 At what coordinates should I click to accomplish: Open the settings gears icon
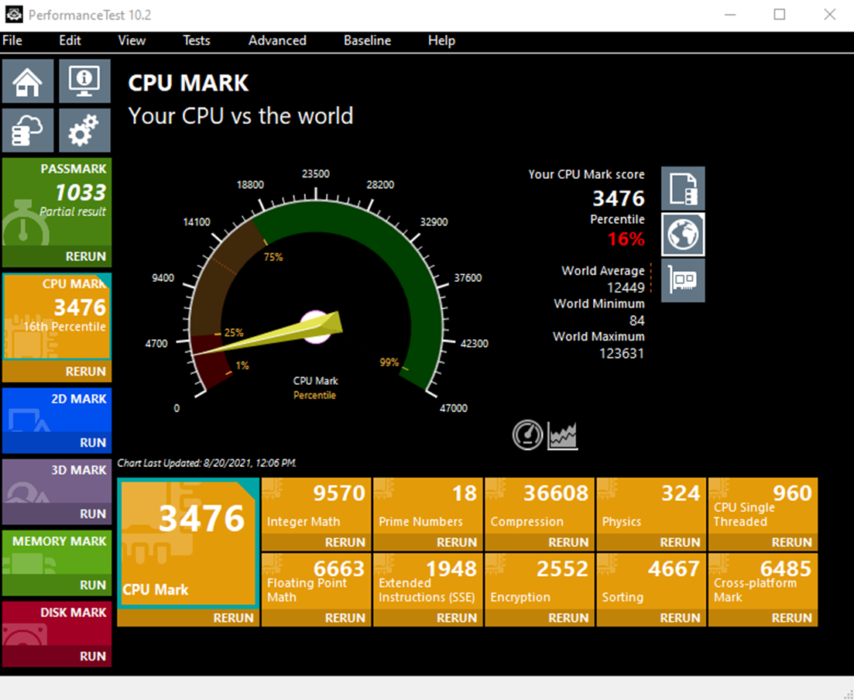[x=84, y=130]
